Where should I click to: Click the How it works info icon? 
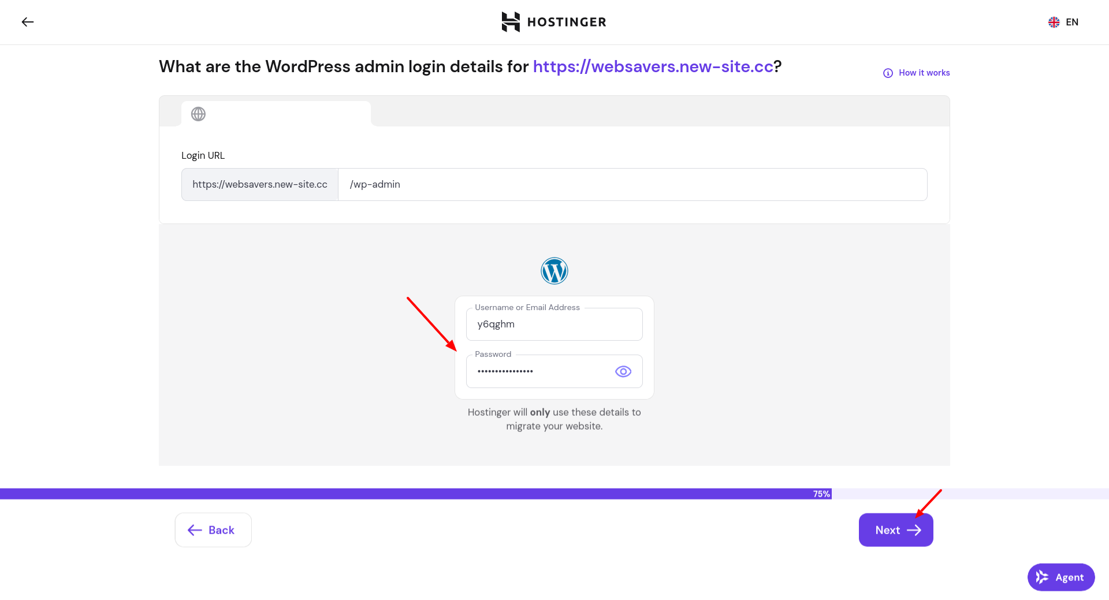(888, 73)
